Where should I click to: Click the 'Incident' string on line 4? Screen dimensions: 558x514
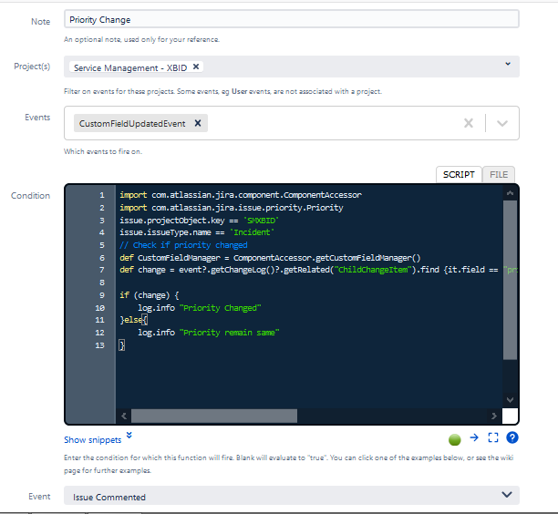point(252,232)
